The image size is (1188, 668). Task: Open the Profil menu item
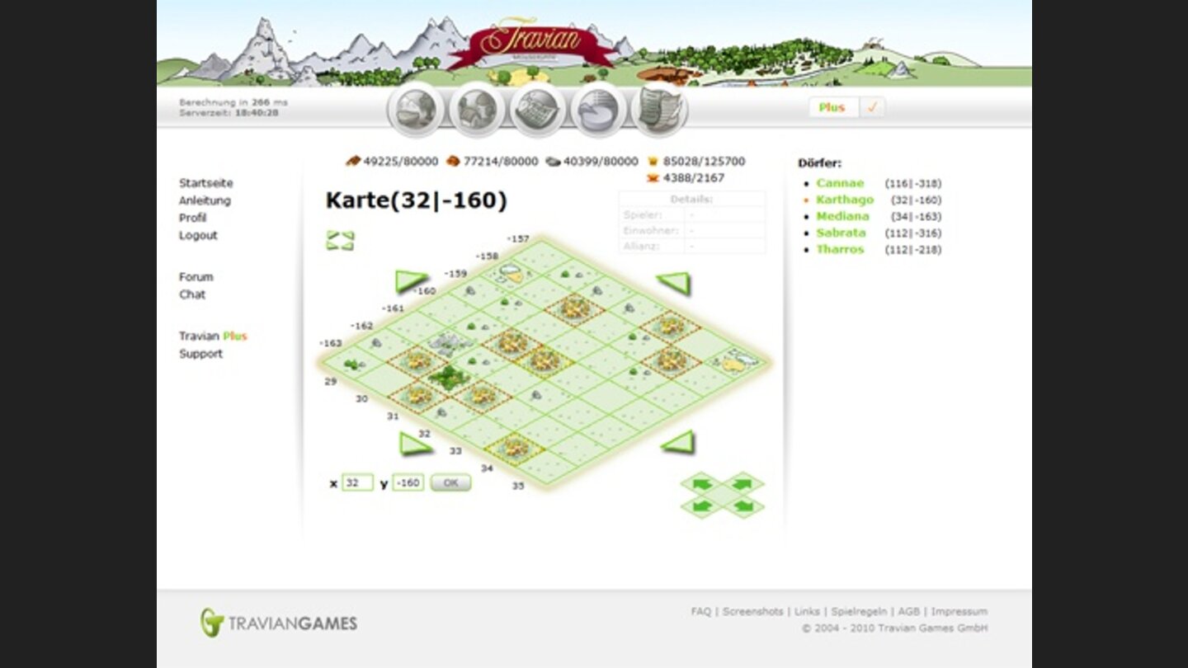[192, 218]
